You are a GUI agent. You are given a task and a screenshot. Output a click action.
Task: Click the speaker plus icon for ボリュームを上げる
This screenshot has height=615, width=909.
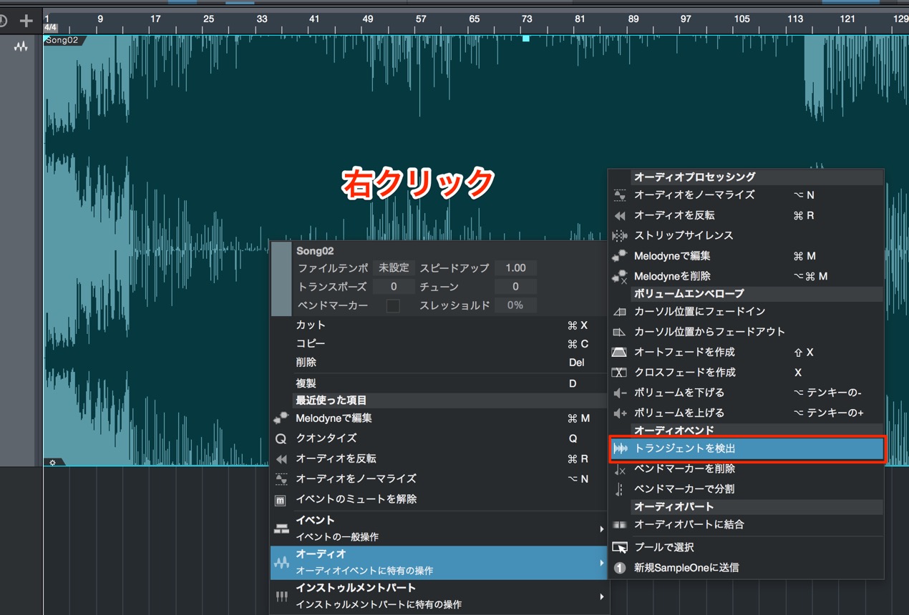pos(620,413)
